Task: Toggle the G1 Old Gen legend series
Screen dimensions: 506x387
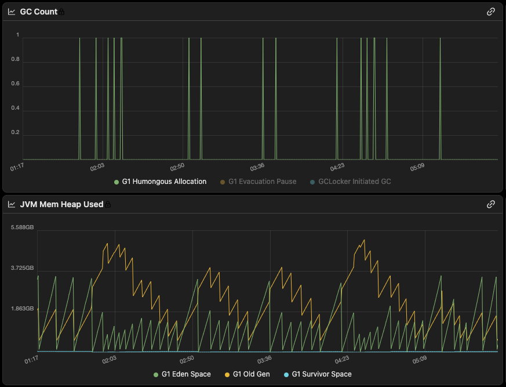Action: [x=247, y=374]
